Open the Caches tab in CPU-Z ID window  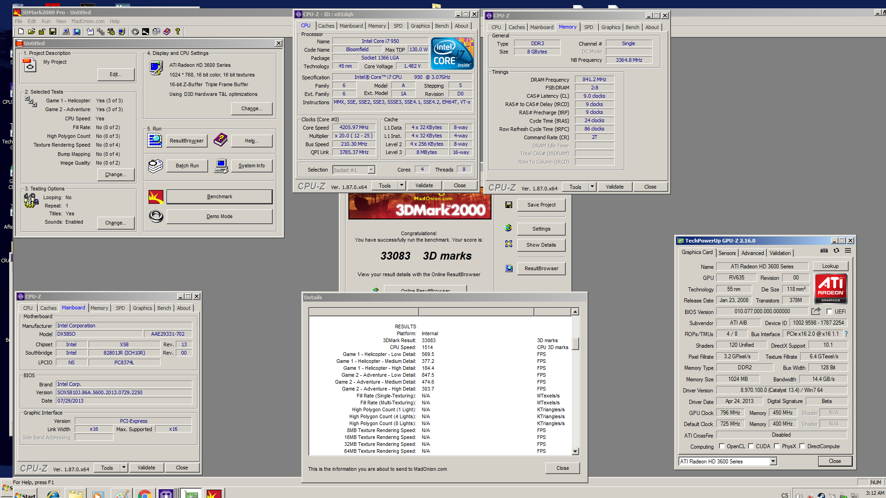click(x=326, y=26)
